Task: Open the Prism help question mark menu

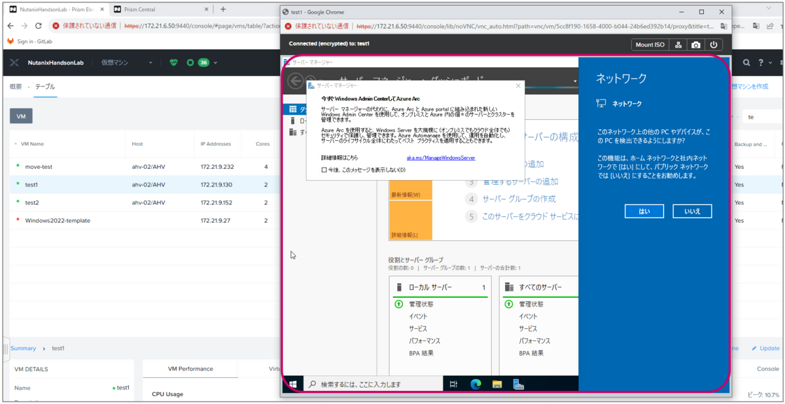Action: tap(760, 63)
